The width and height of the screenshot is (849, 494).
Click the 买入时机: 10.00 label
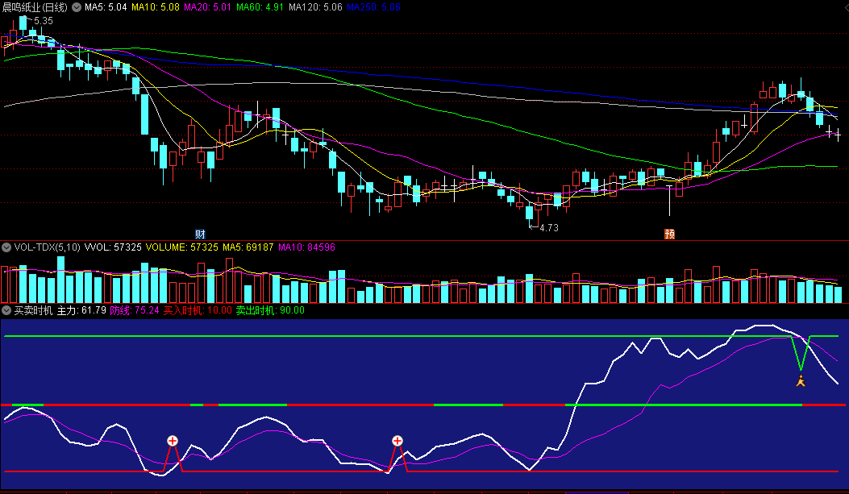pyautogui.click(x=198, y=310)
